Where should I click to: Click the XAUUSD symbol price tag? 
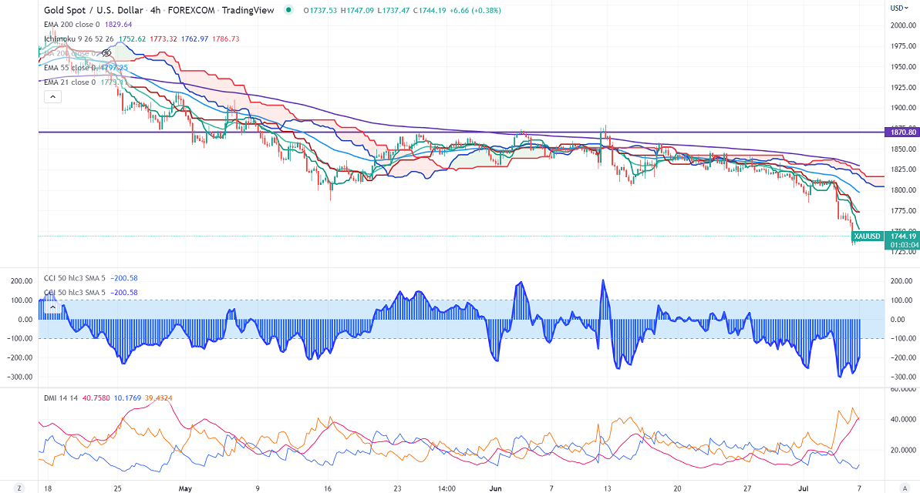coord(868,236)
